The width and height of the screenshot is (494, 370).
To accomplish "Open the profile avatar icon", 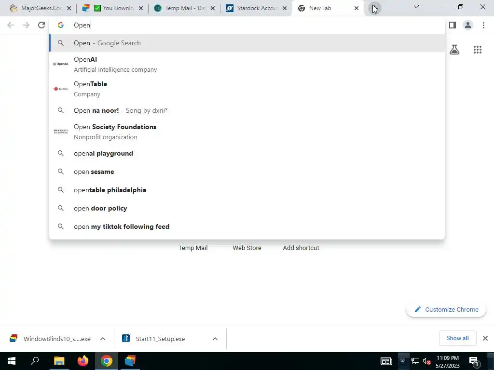I will pyautogui.click(x=468, y=25).
